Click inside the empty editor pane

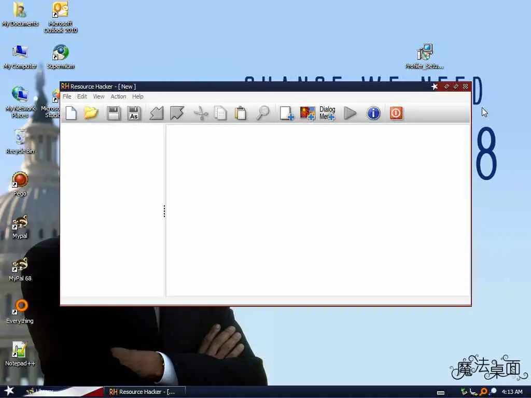[x=318, y=210]
